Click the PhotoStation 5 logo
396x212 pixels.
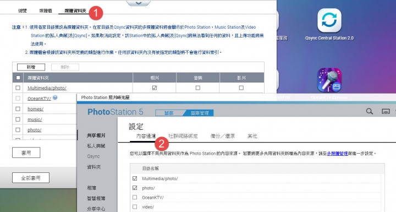pyautogui.click(x=115, y=112)
